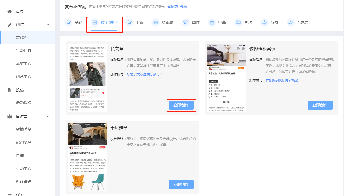Switch to the 上新 tab label
This screenshot has height=196, width=344.
click(139, 22)
